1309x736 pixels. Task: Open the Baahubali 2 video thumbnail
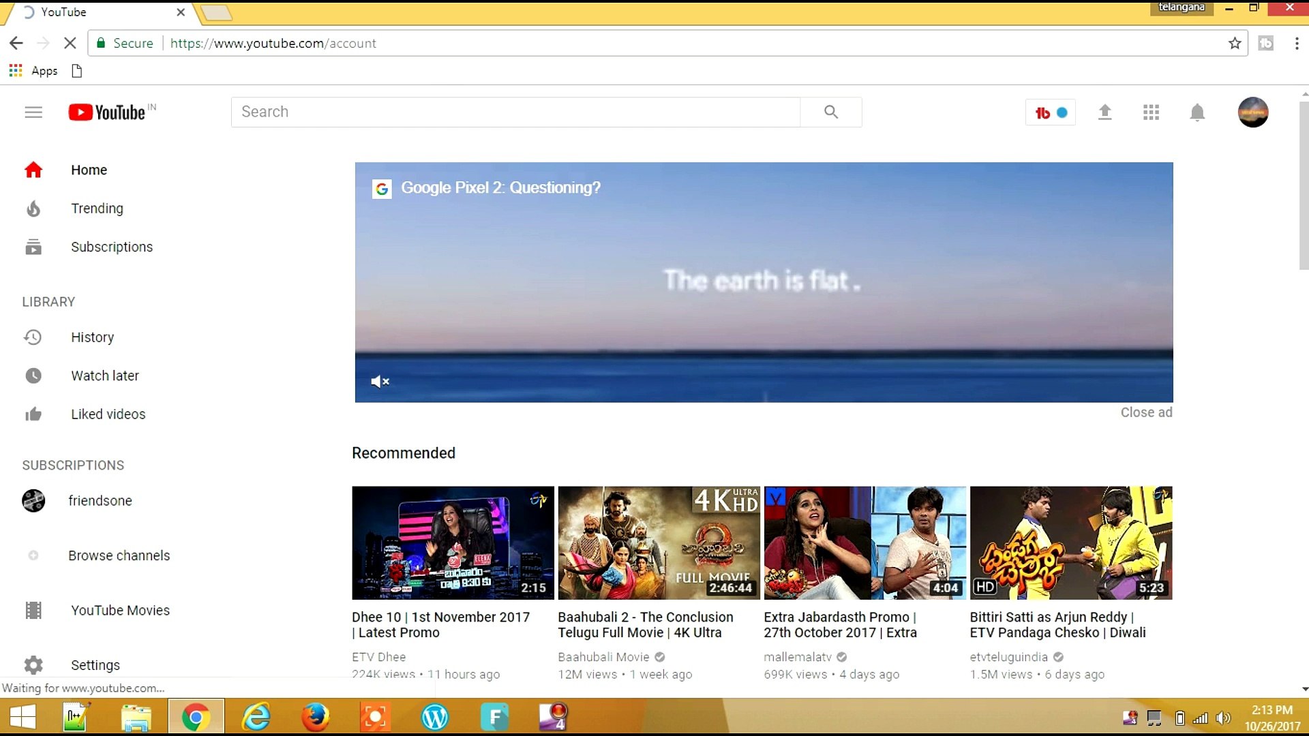(x=658, y=542)
